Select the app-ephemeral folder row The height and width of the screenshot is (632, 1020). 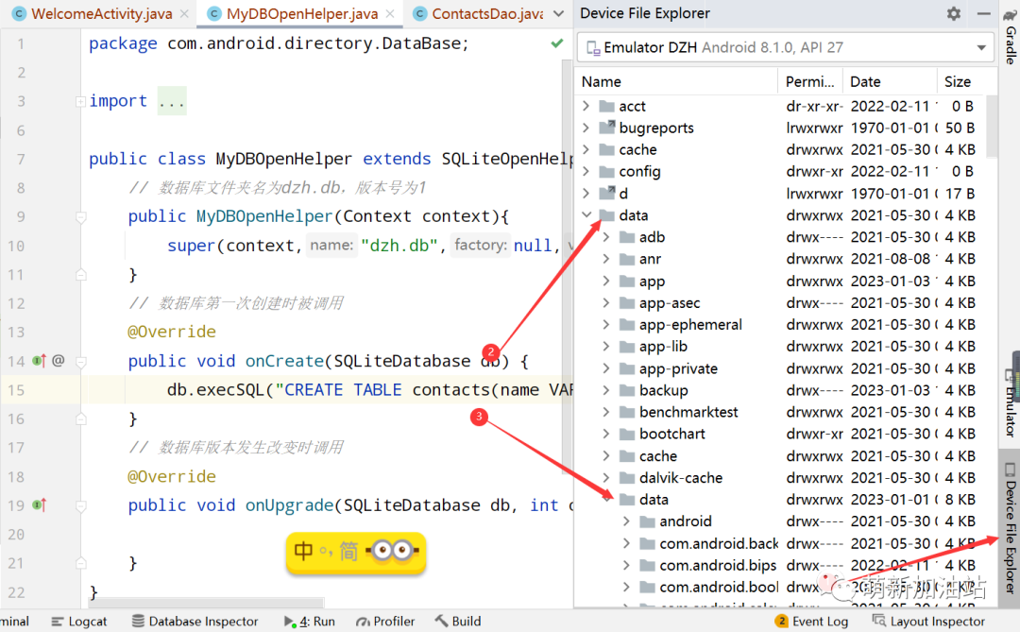[781, 325]
